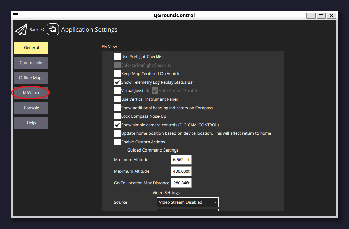Click the paper plane Fly View icon
This screenshot has width=349, height=229.
coord(22,29)
